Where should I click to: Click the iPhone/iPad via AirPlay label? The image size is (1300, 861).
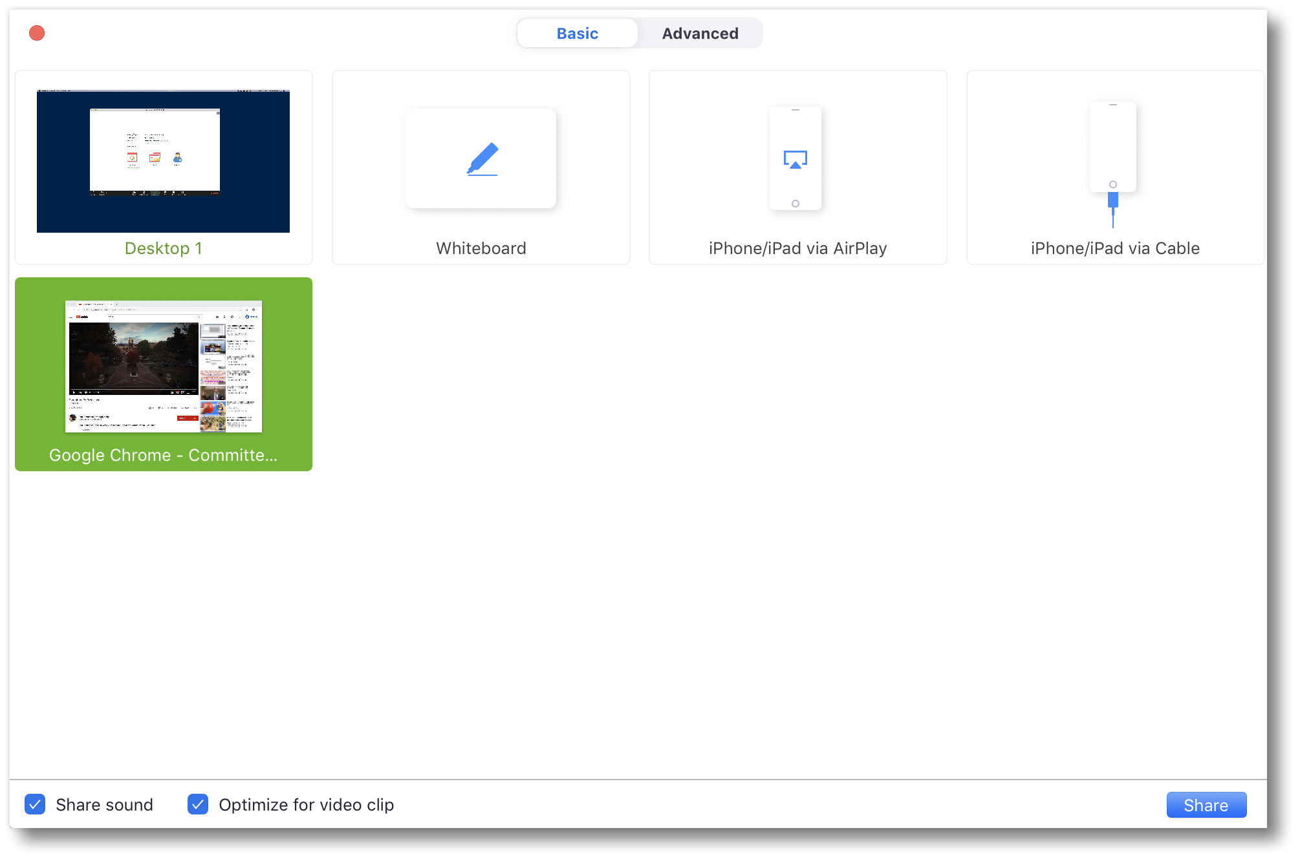point(797,248)
